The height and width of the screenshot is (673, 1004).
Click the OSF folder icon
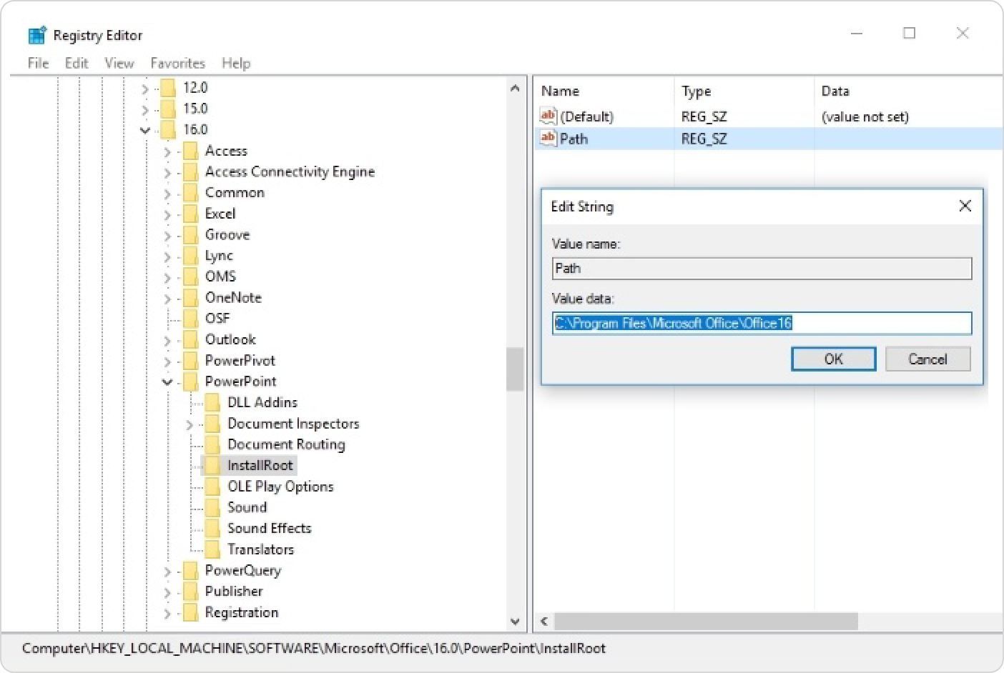(190, 319)
